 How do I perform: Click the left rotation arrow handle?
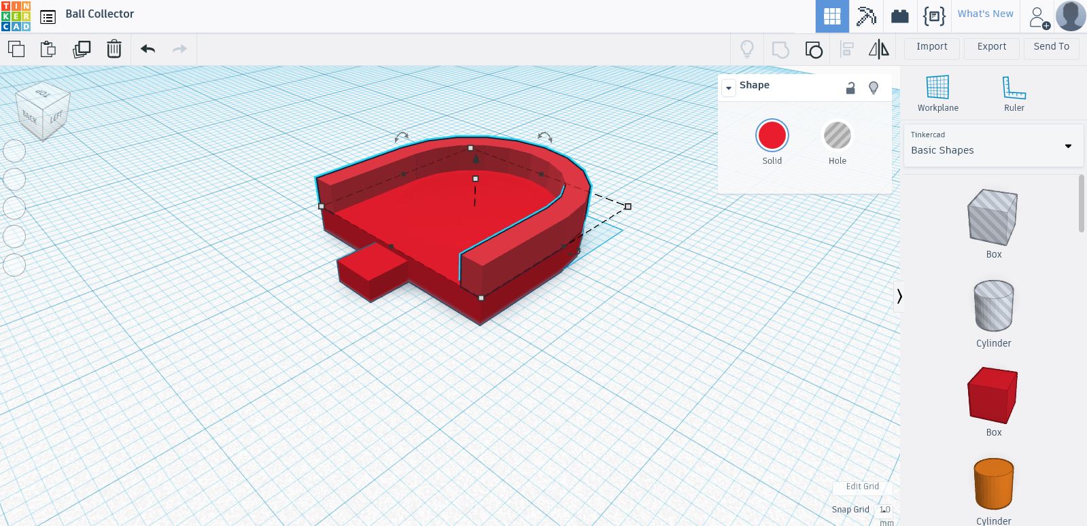click(402, 137)
